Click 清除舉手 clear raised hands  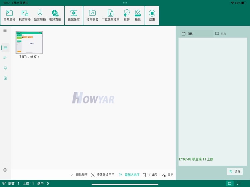(x=79, y=175)
